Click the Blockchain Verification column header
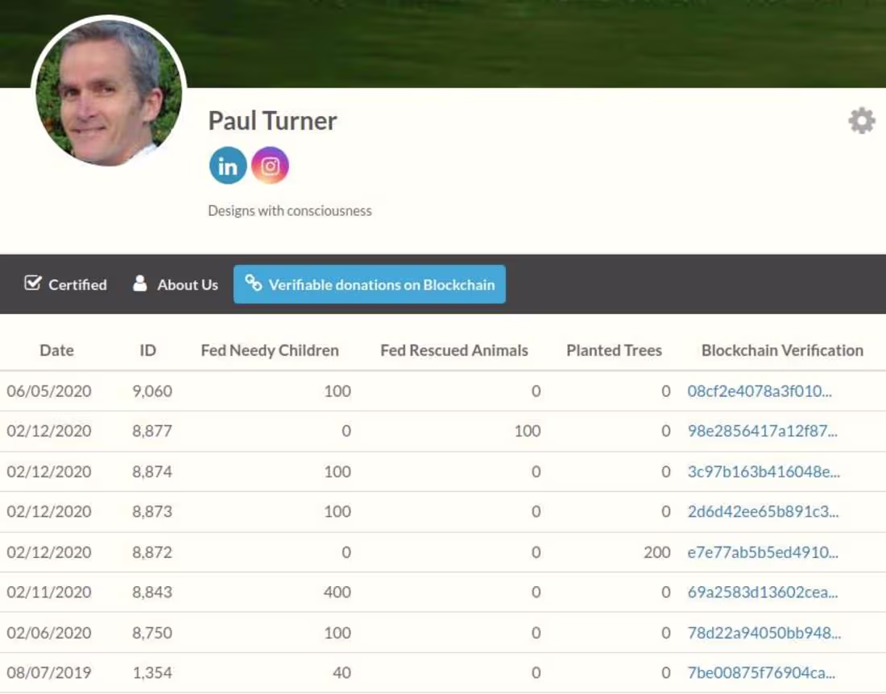This screenshot has width=886, height=694. (x=782, y=350)
